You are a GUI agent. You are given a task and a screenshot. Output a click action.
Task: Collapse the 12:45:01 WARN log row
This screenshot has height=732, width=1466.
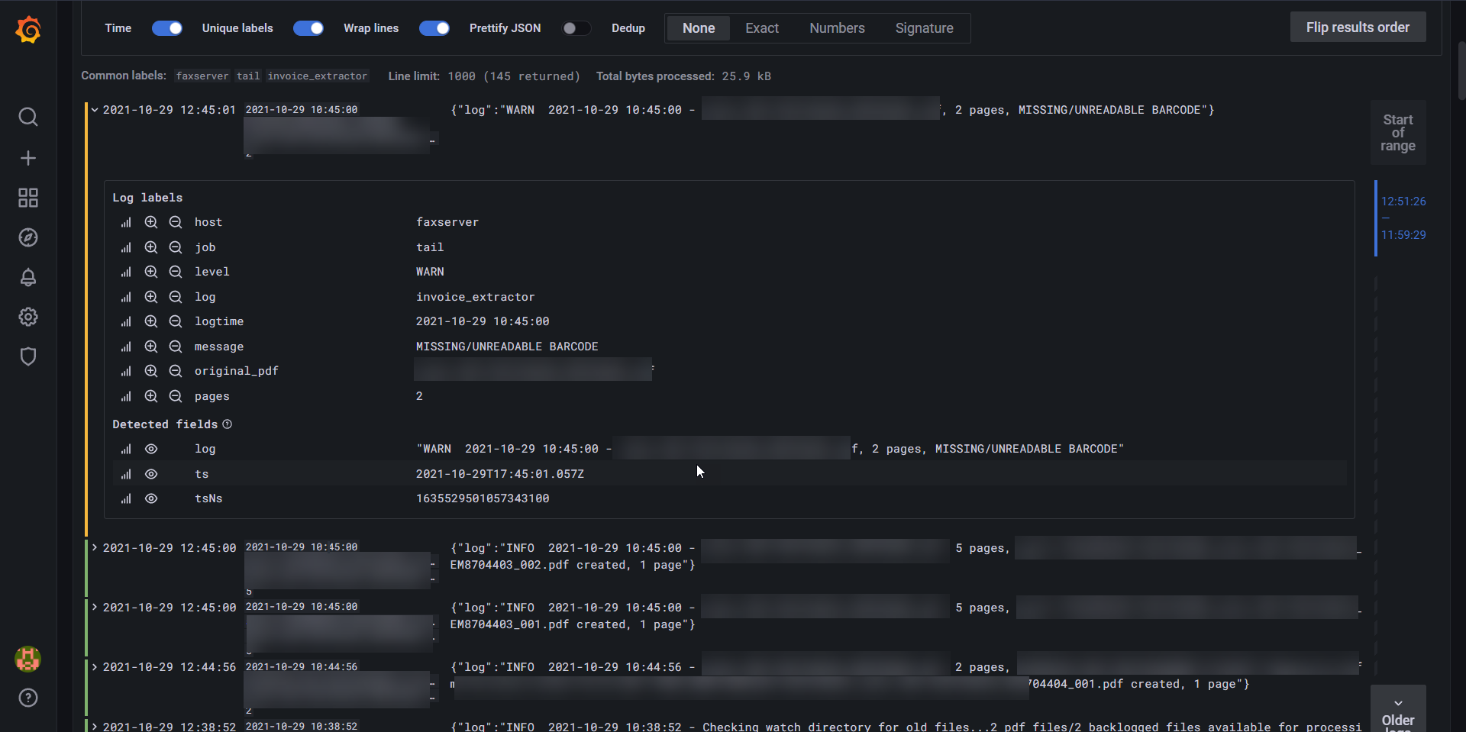pos(95,110)
